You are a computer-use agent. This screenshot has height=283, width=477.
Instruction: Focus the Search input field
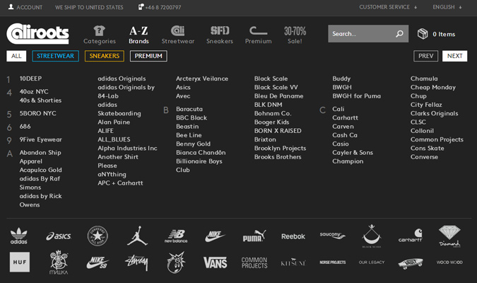coord(360,34)
